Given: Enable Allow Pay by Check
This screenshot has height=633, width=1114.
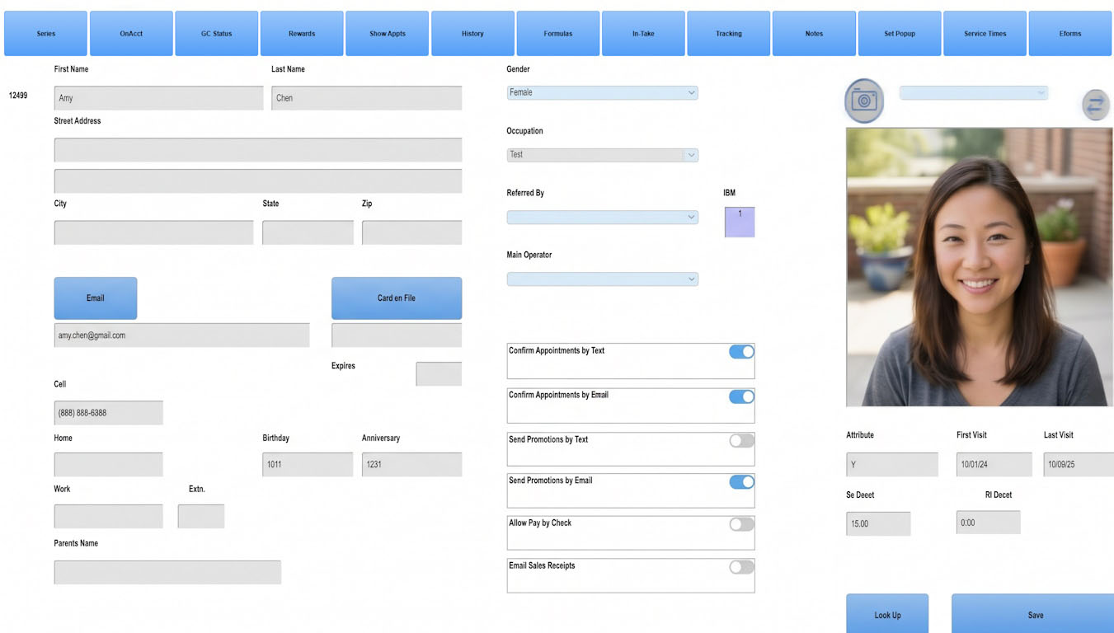Looking at the screenshot, I should coord(741,524).
